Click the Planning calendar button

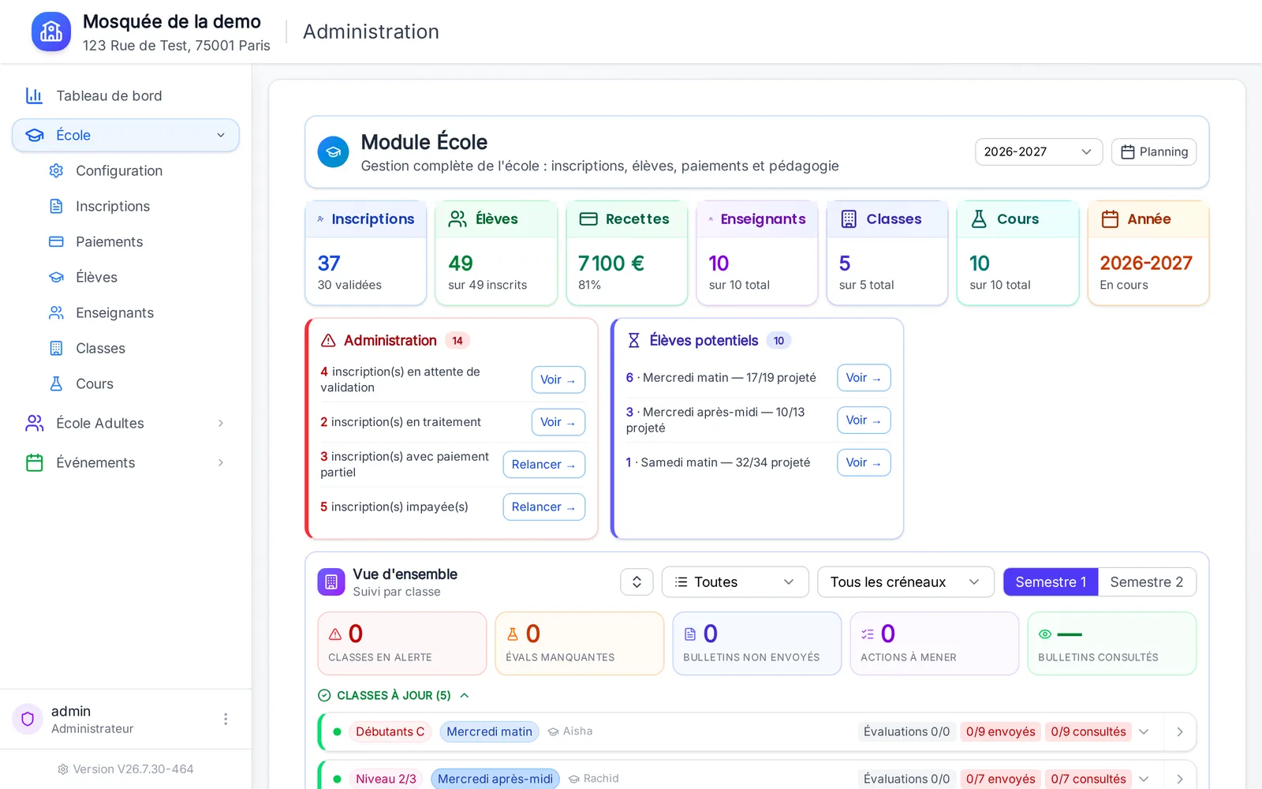click(1154, 151)
